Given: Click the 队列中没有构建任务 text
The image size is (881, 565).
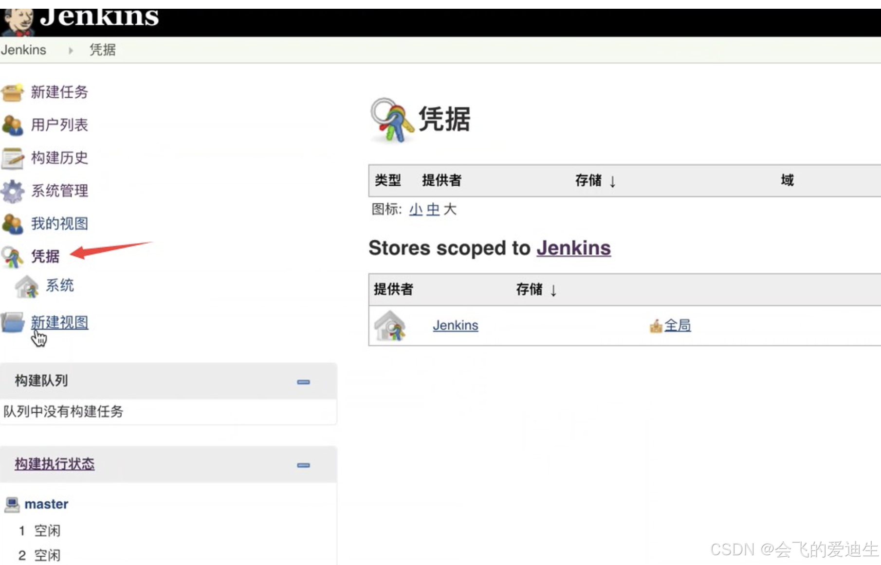Looking at the screenshot, I should (63, 412).
